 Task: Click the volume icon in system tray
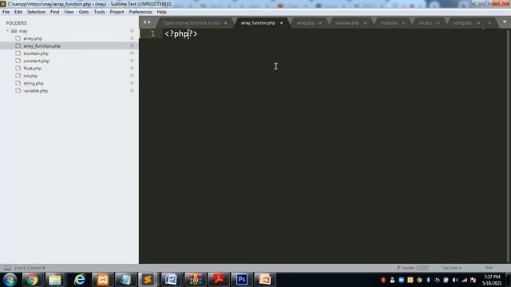pyautogui.click(x=455, y=280)
